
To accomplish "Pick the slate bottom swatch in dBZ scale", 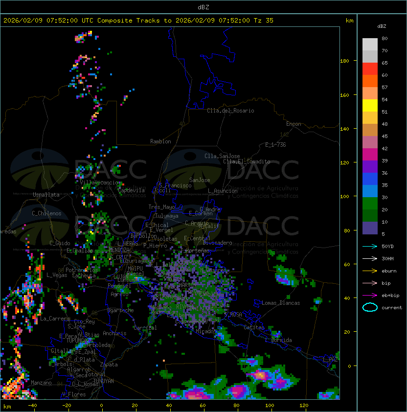I will click(x=370, y=228).
